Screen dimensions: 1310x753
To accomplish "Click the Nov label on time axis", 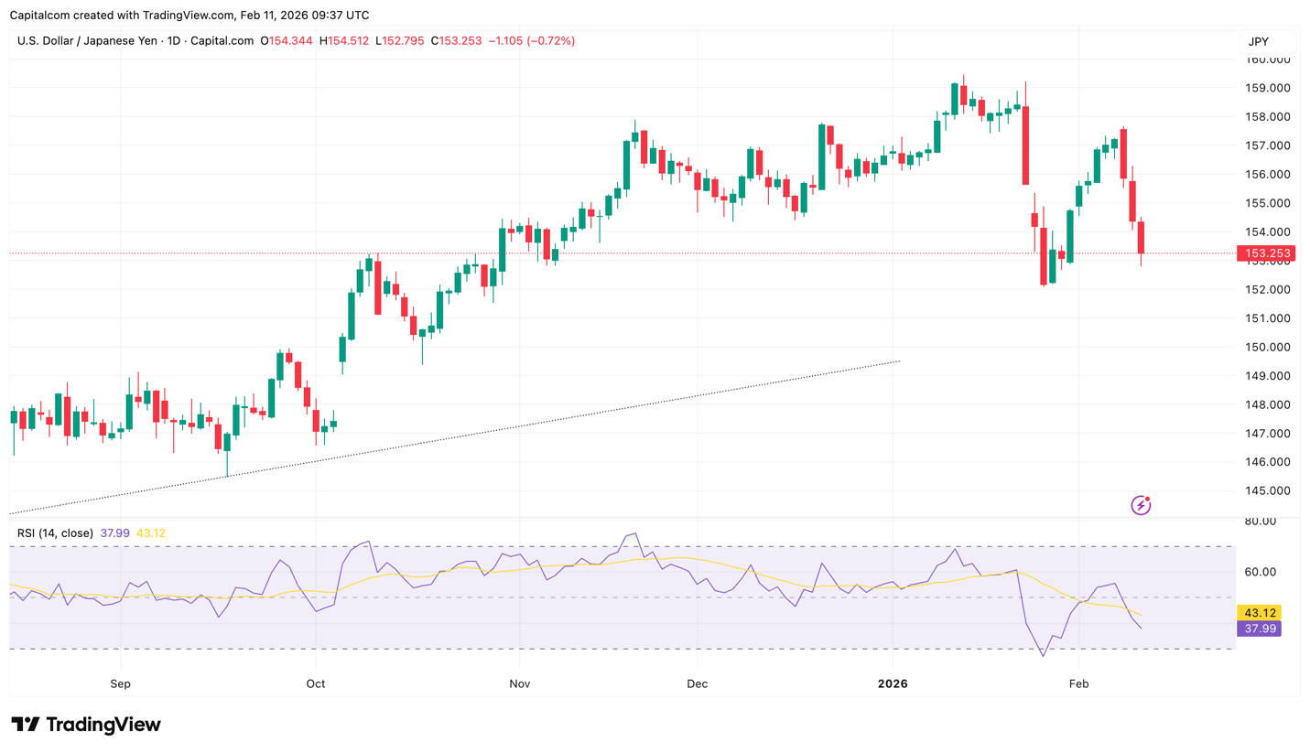I will [x=519, y=683].
